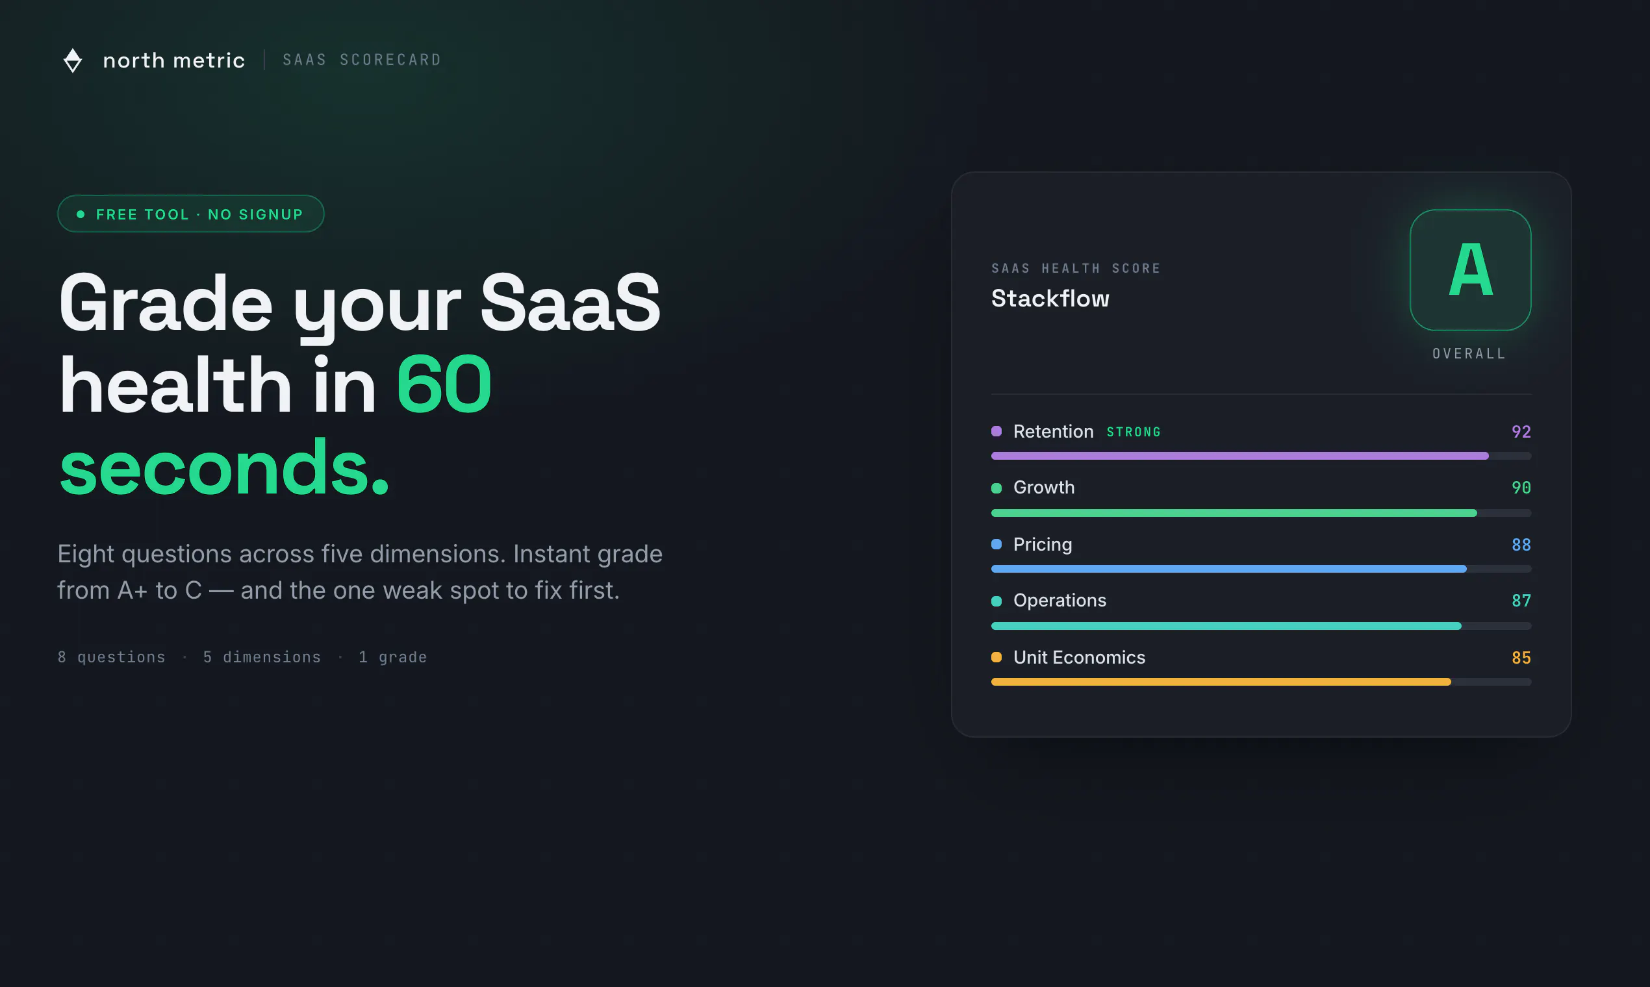The image size is (1650, 987).
Task: Click the OVERALL label under the grade
Action: tap(1469, 354)
